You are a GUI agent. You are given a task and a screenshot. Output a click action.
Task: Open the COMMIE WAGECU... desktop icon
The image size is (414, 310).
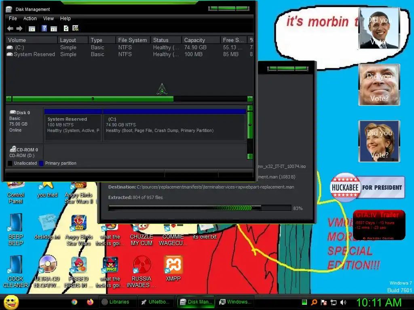click(173, 235)
